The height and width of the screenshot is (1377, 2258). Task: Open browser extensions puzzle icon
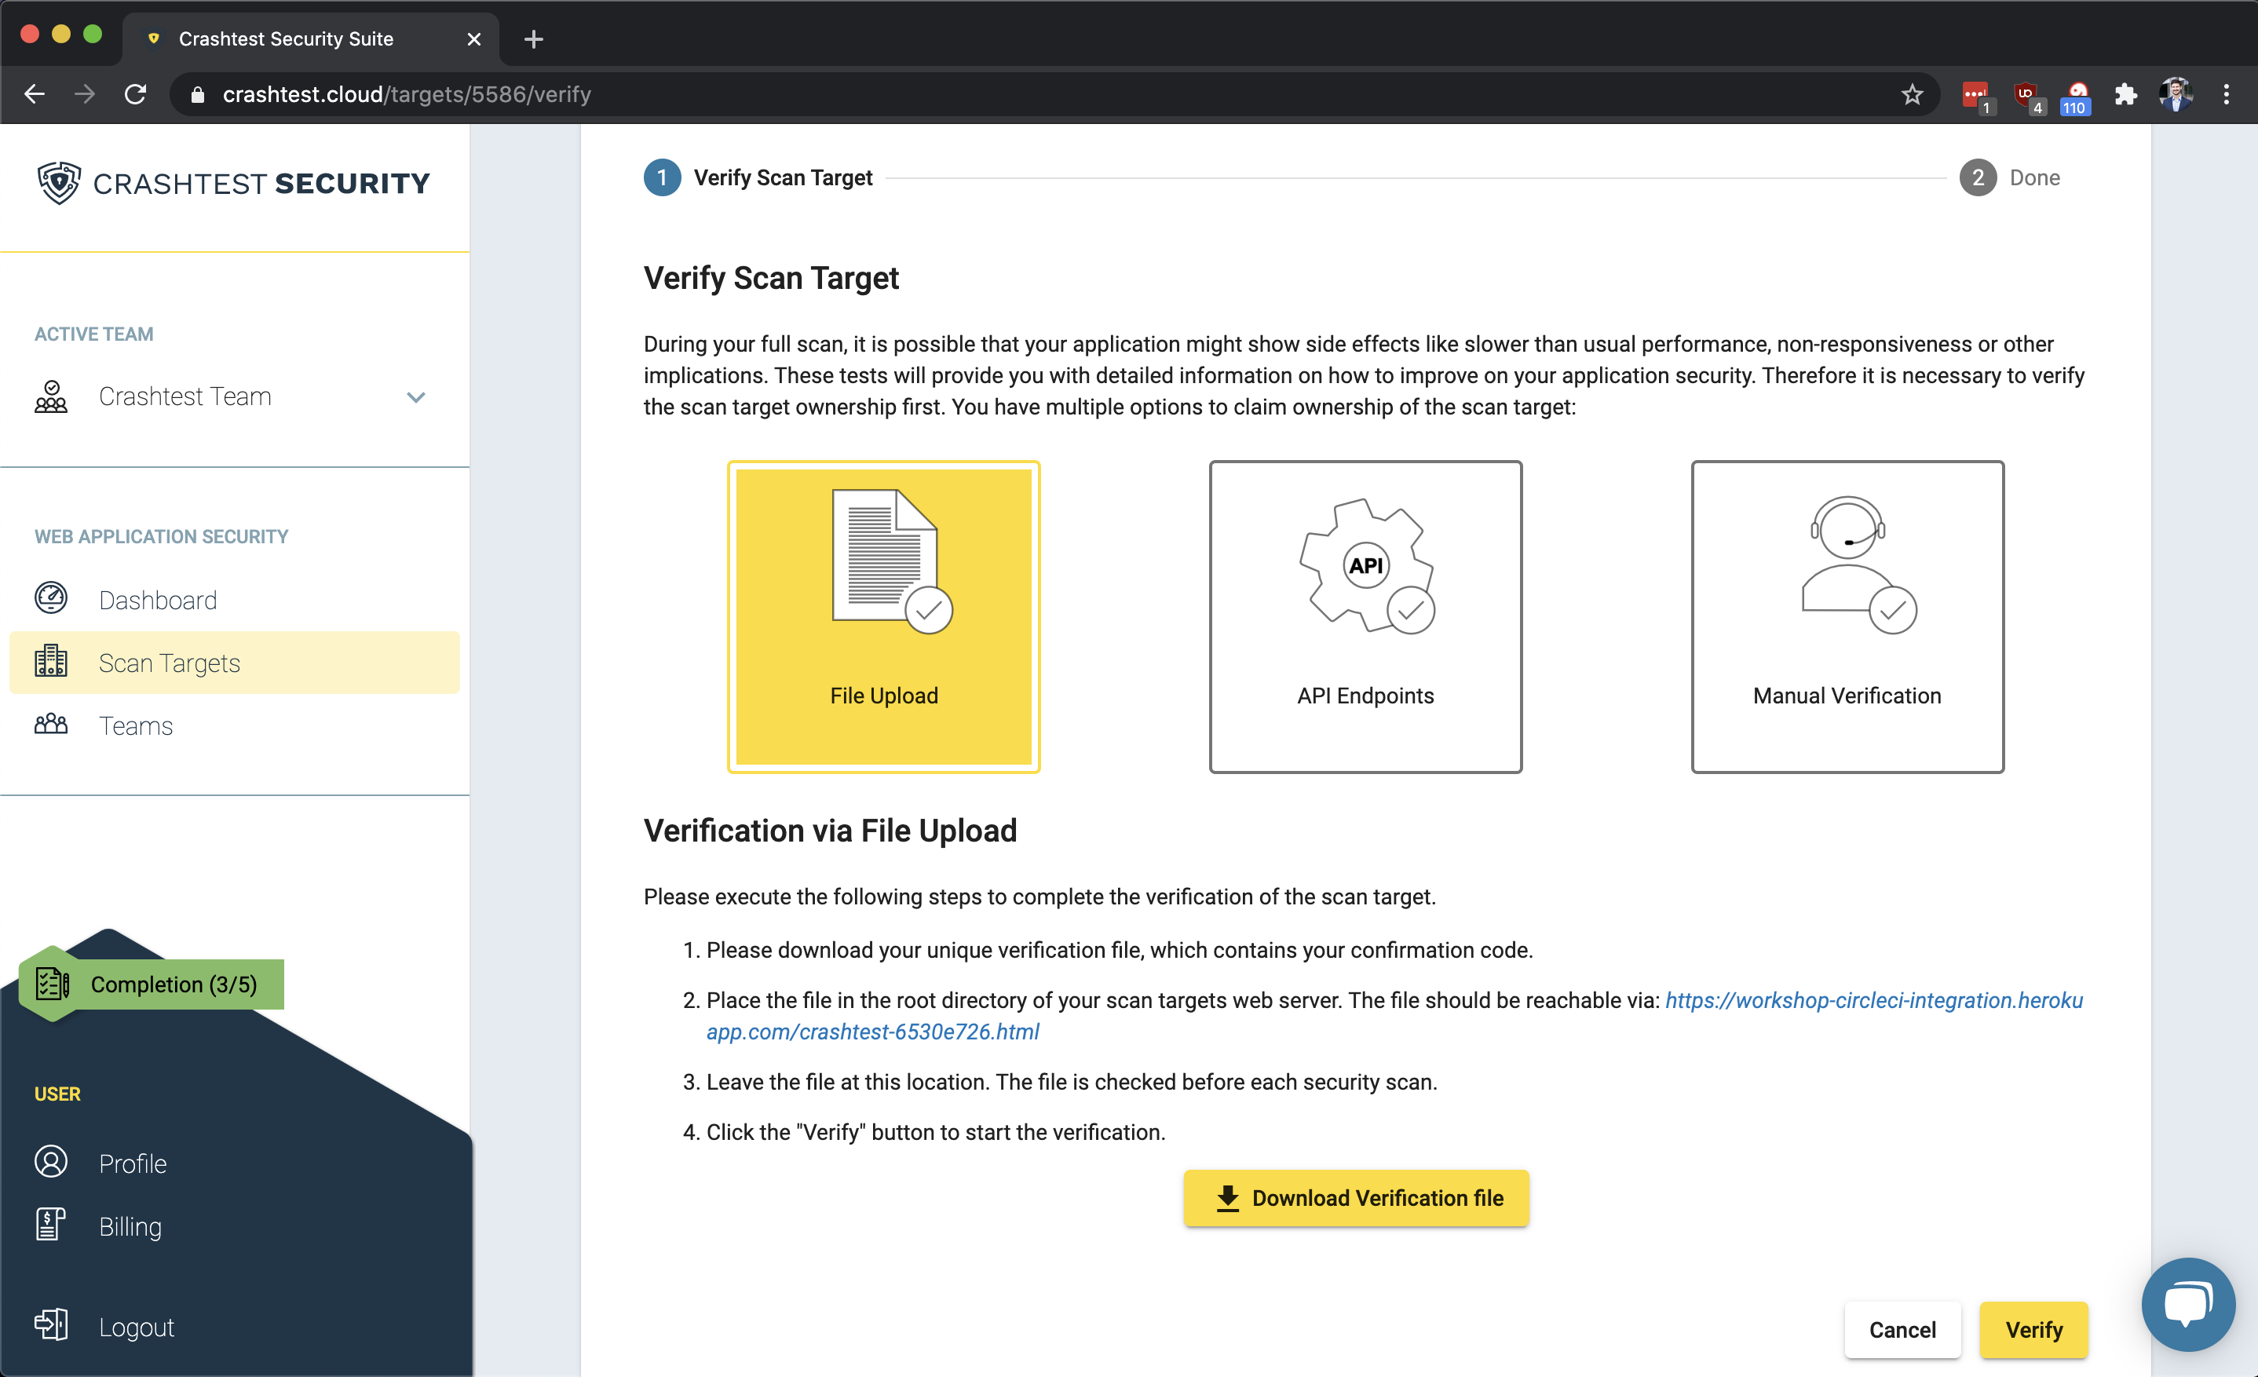click(2125, 94)
